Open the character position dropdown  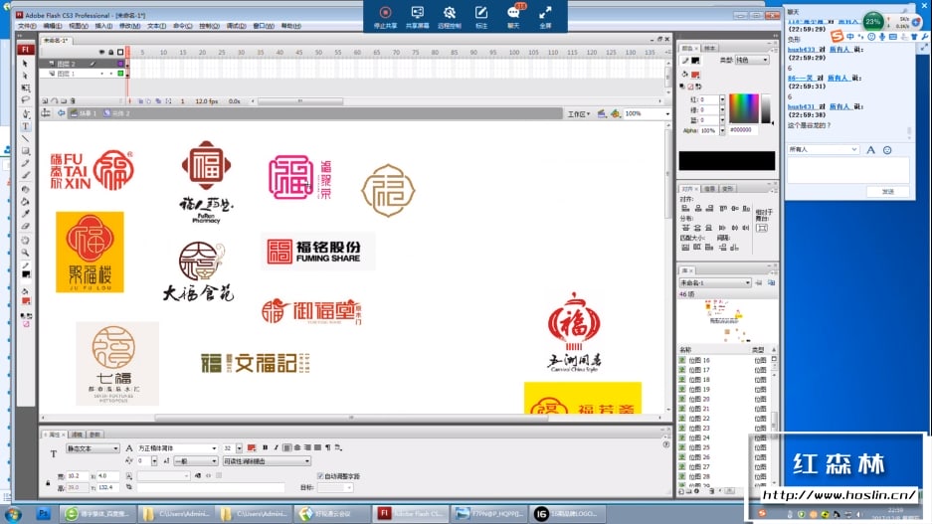pos(196,461)
